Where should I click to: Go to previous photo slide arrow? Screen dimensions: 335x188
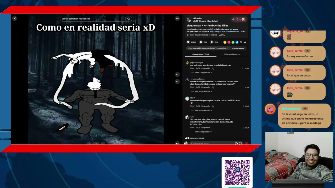click(x=89, y=144)
